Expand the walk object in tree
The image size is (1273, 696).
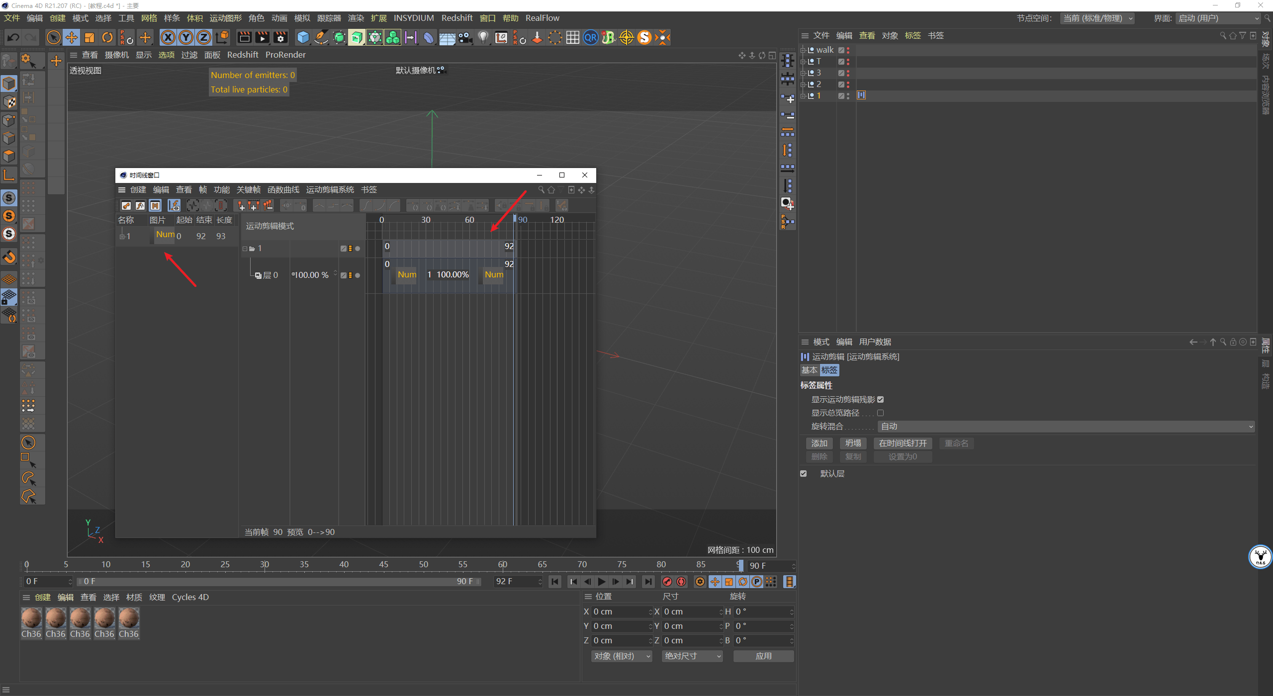click(803, 50)
